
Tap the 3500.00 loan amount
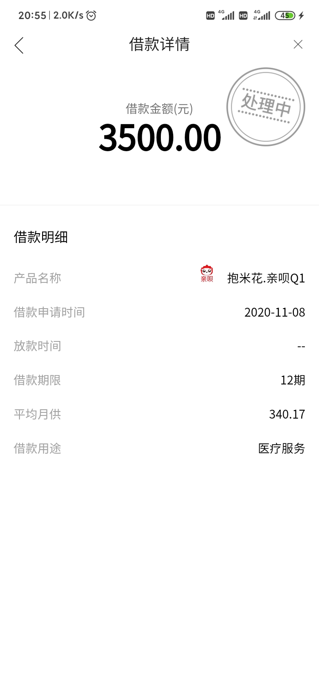159,138
